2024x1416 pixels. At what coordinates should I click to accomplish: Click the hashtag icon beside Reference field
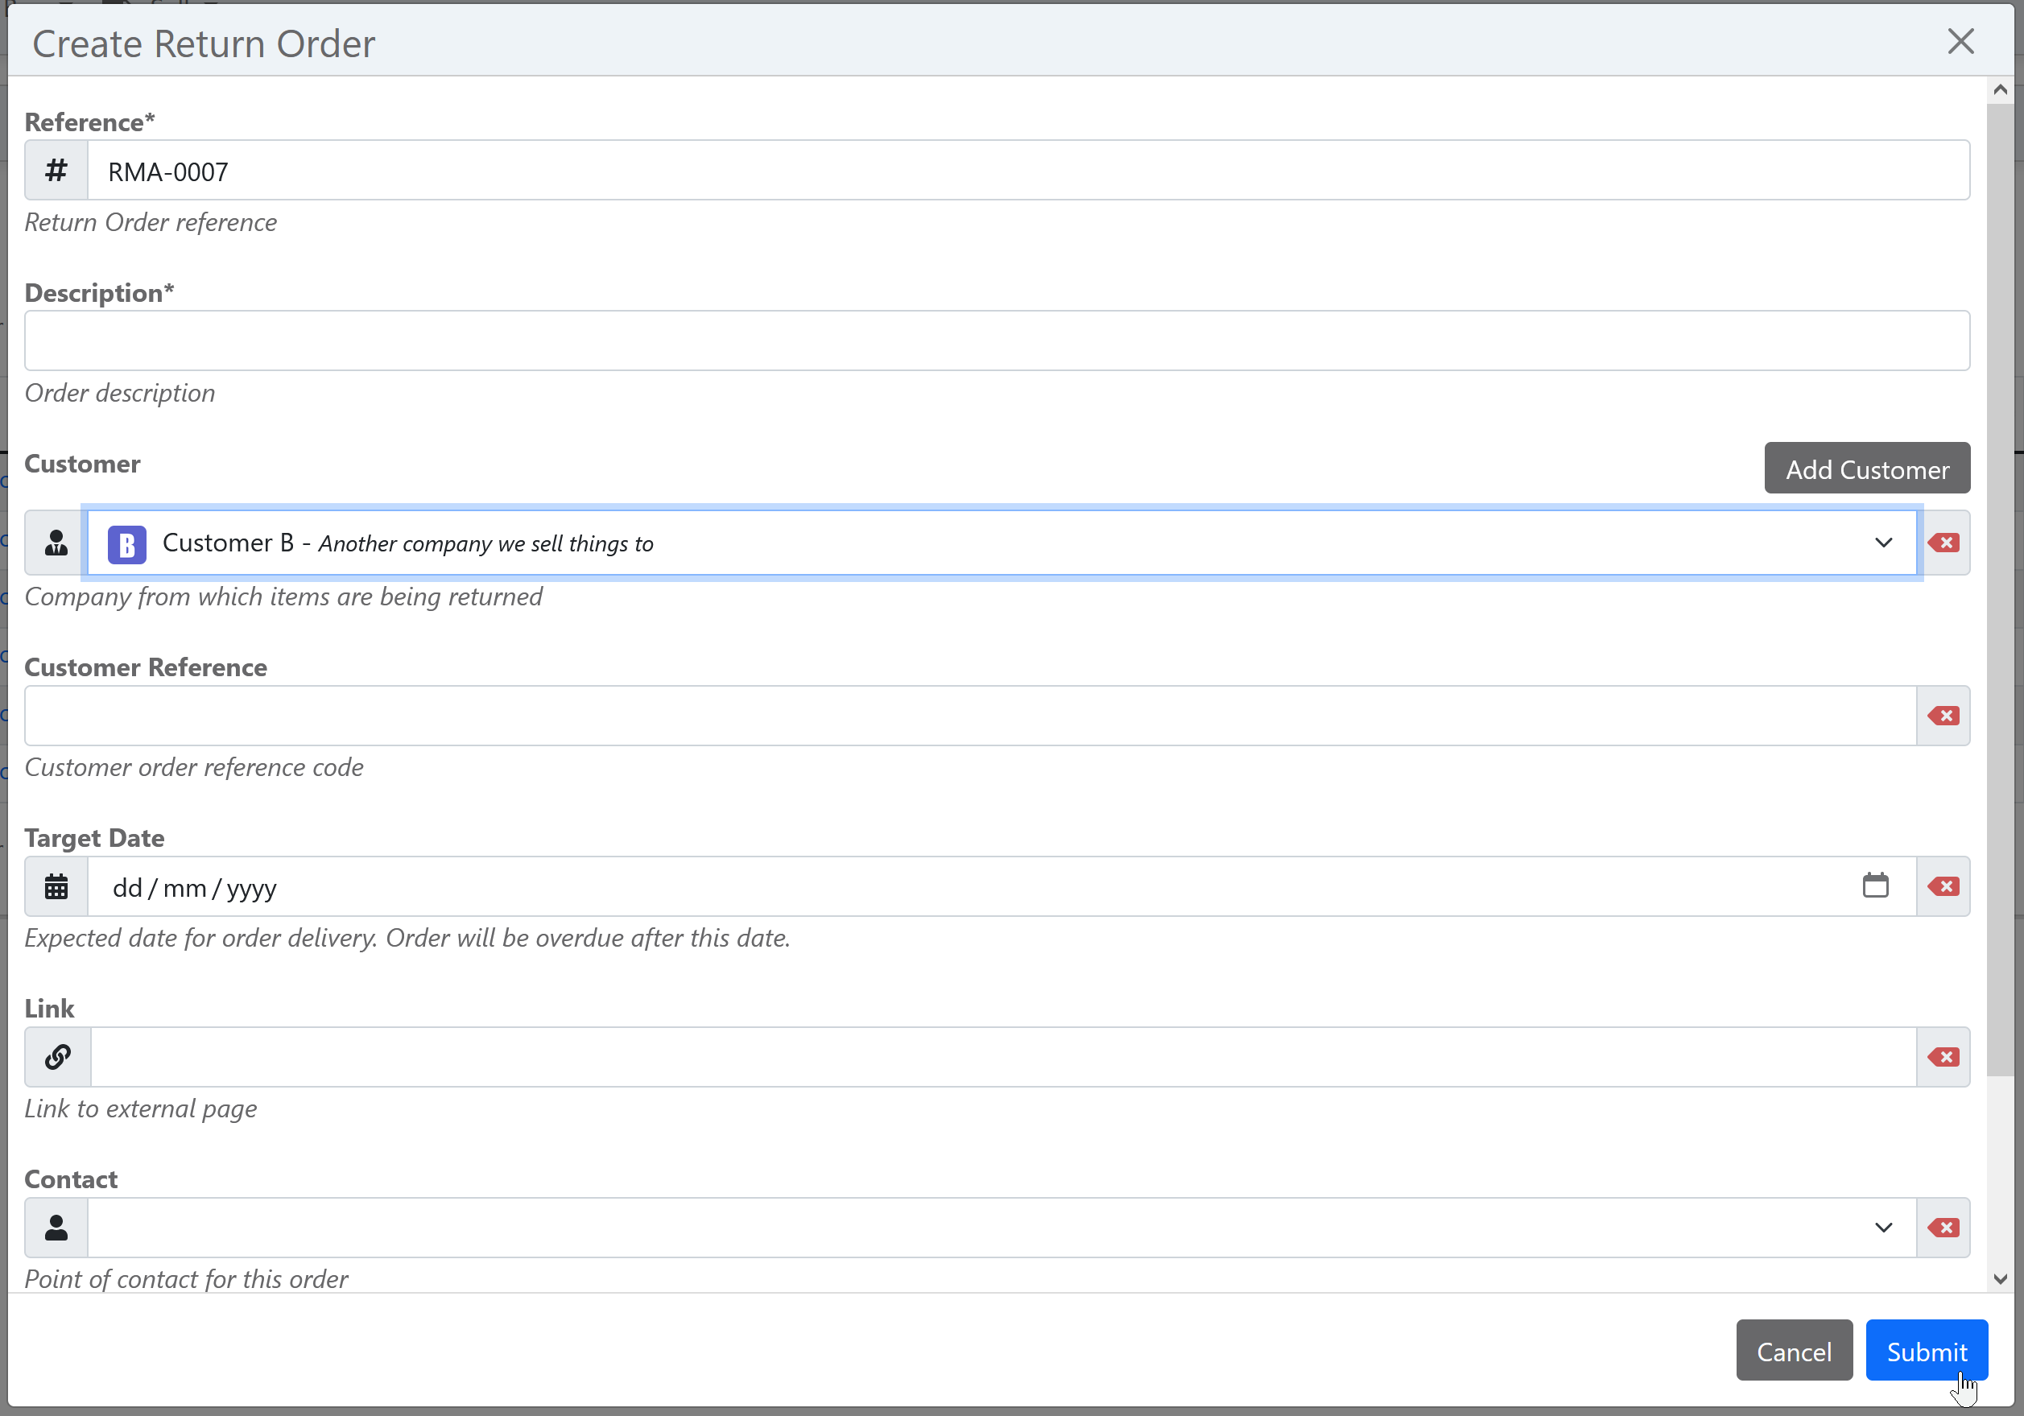coord(55,170)
